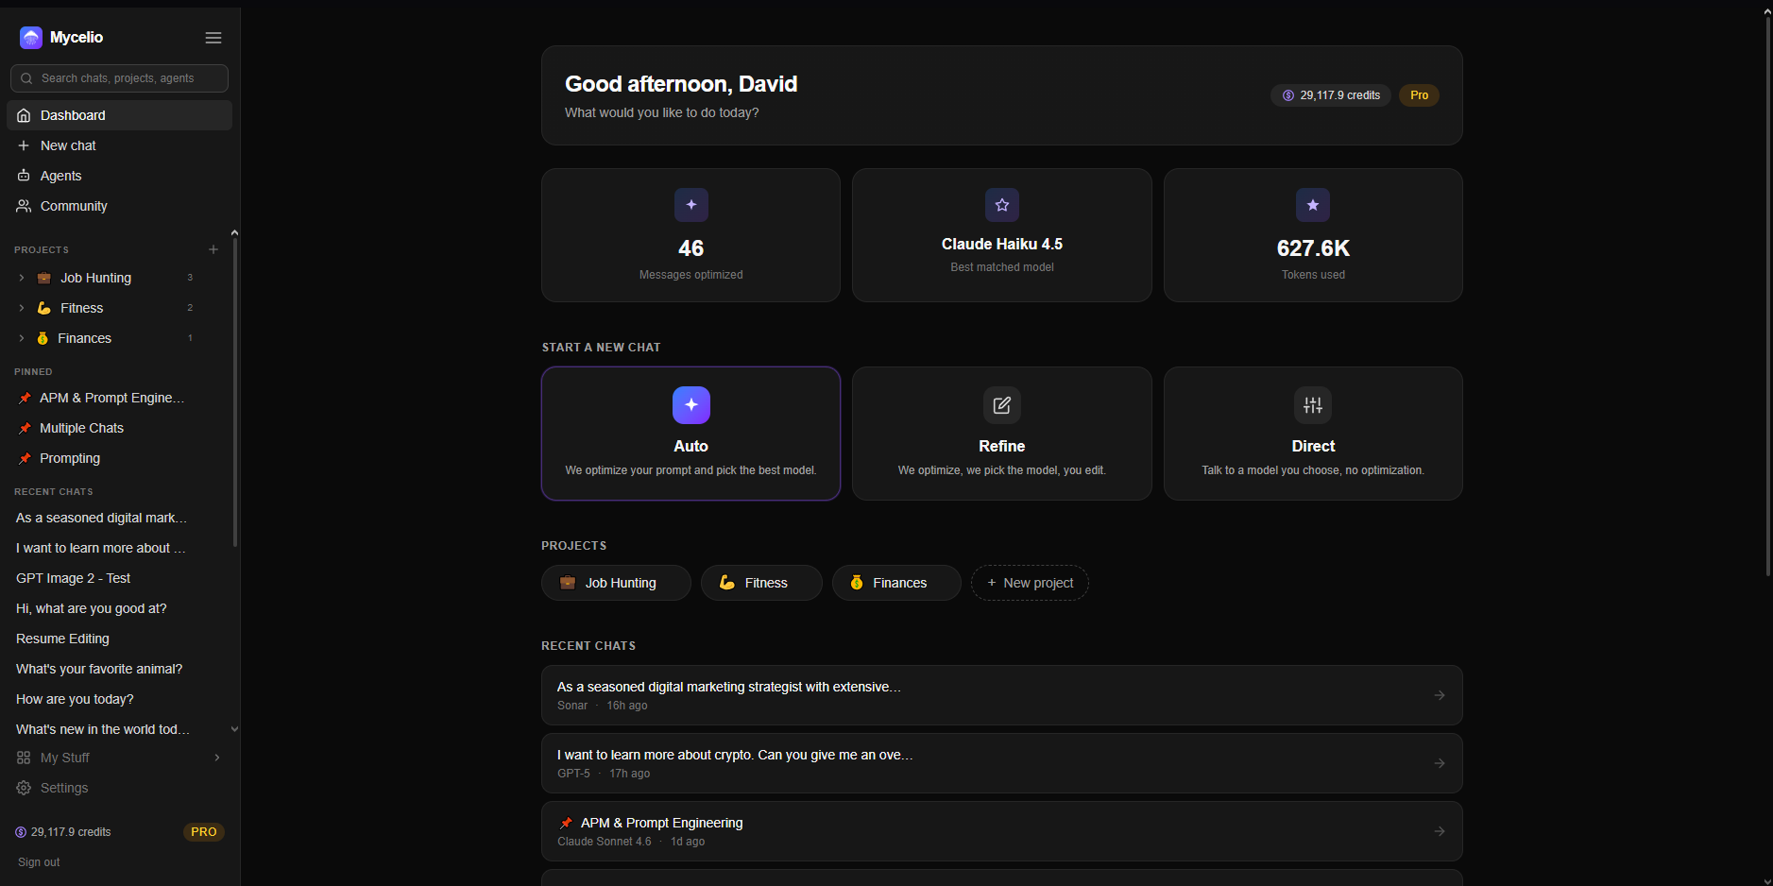
Task: Open Fitness project chip
Action: [761, 583]
